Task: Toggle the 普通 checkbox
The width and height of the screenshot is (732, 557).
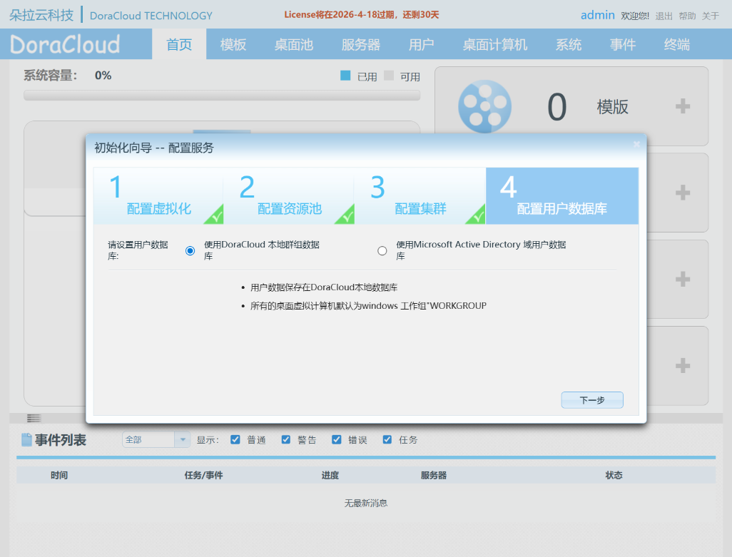Action: [235, 440]
